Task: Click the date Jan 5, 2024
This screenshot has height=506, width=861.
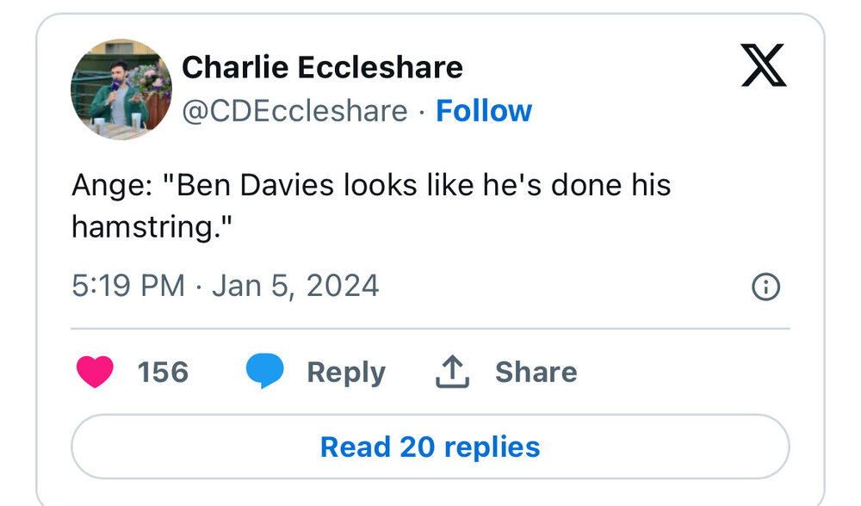Action: [295, 286]
